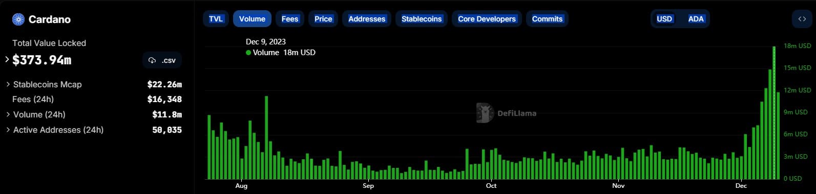Click the 50,035 active addresses value
This screenshot has height=194, width=816.
pos(167,130)
